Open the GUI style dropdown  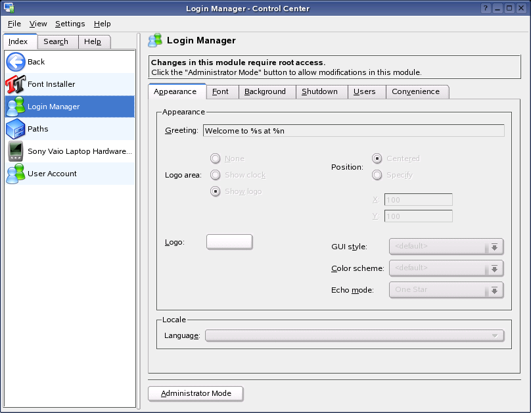[446, 247]
